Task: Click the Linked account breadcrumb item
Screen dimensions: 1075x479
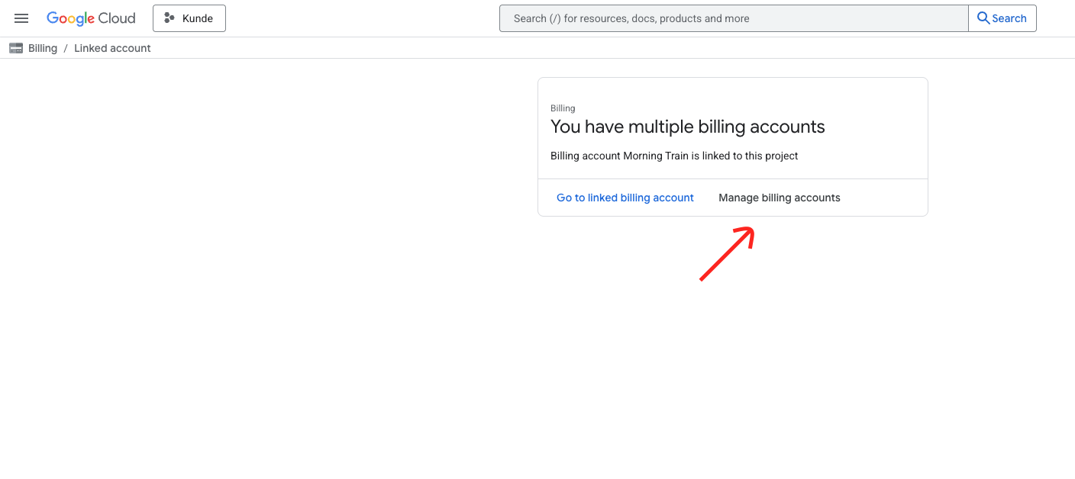Action: click(x=112, y=47)
